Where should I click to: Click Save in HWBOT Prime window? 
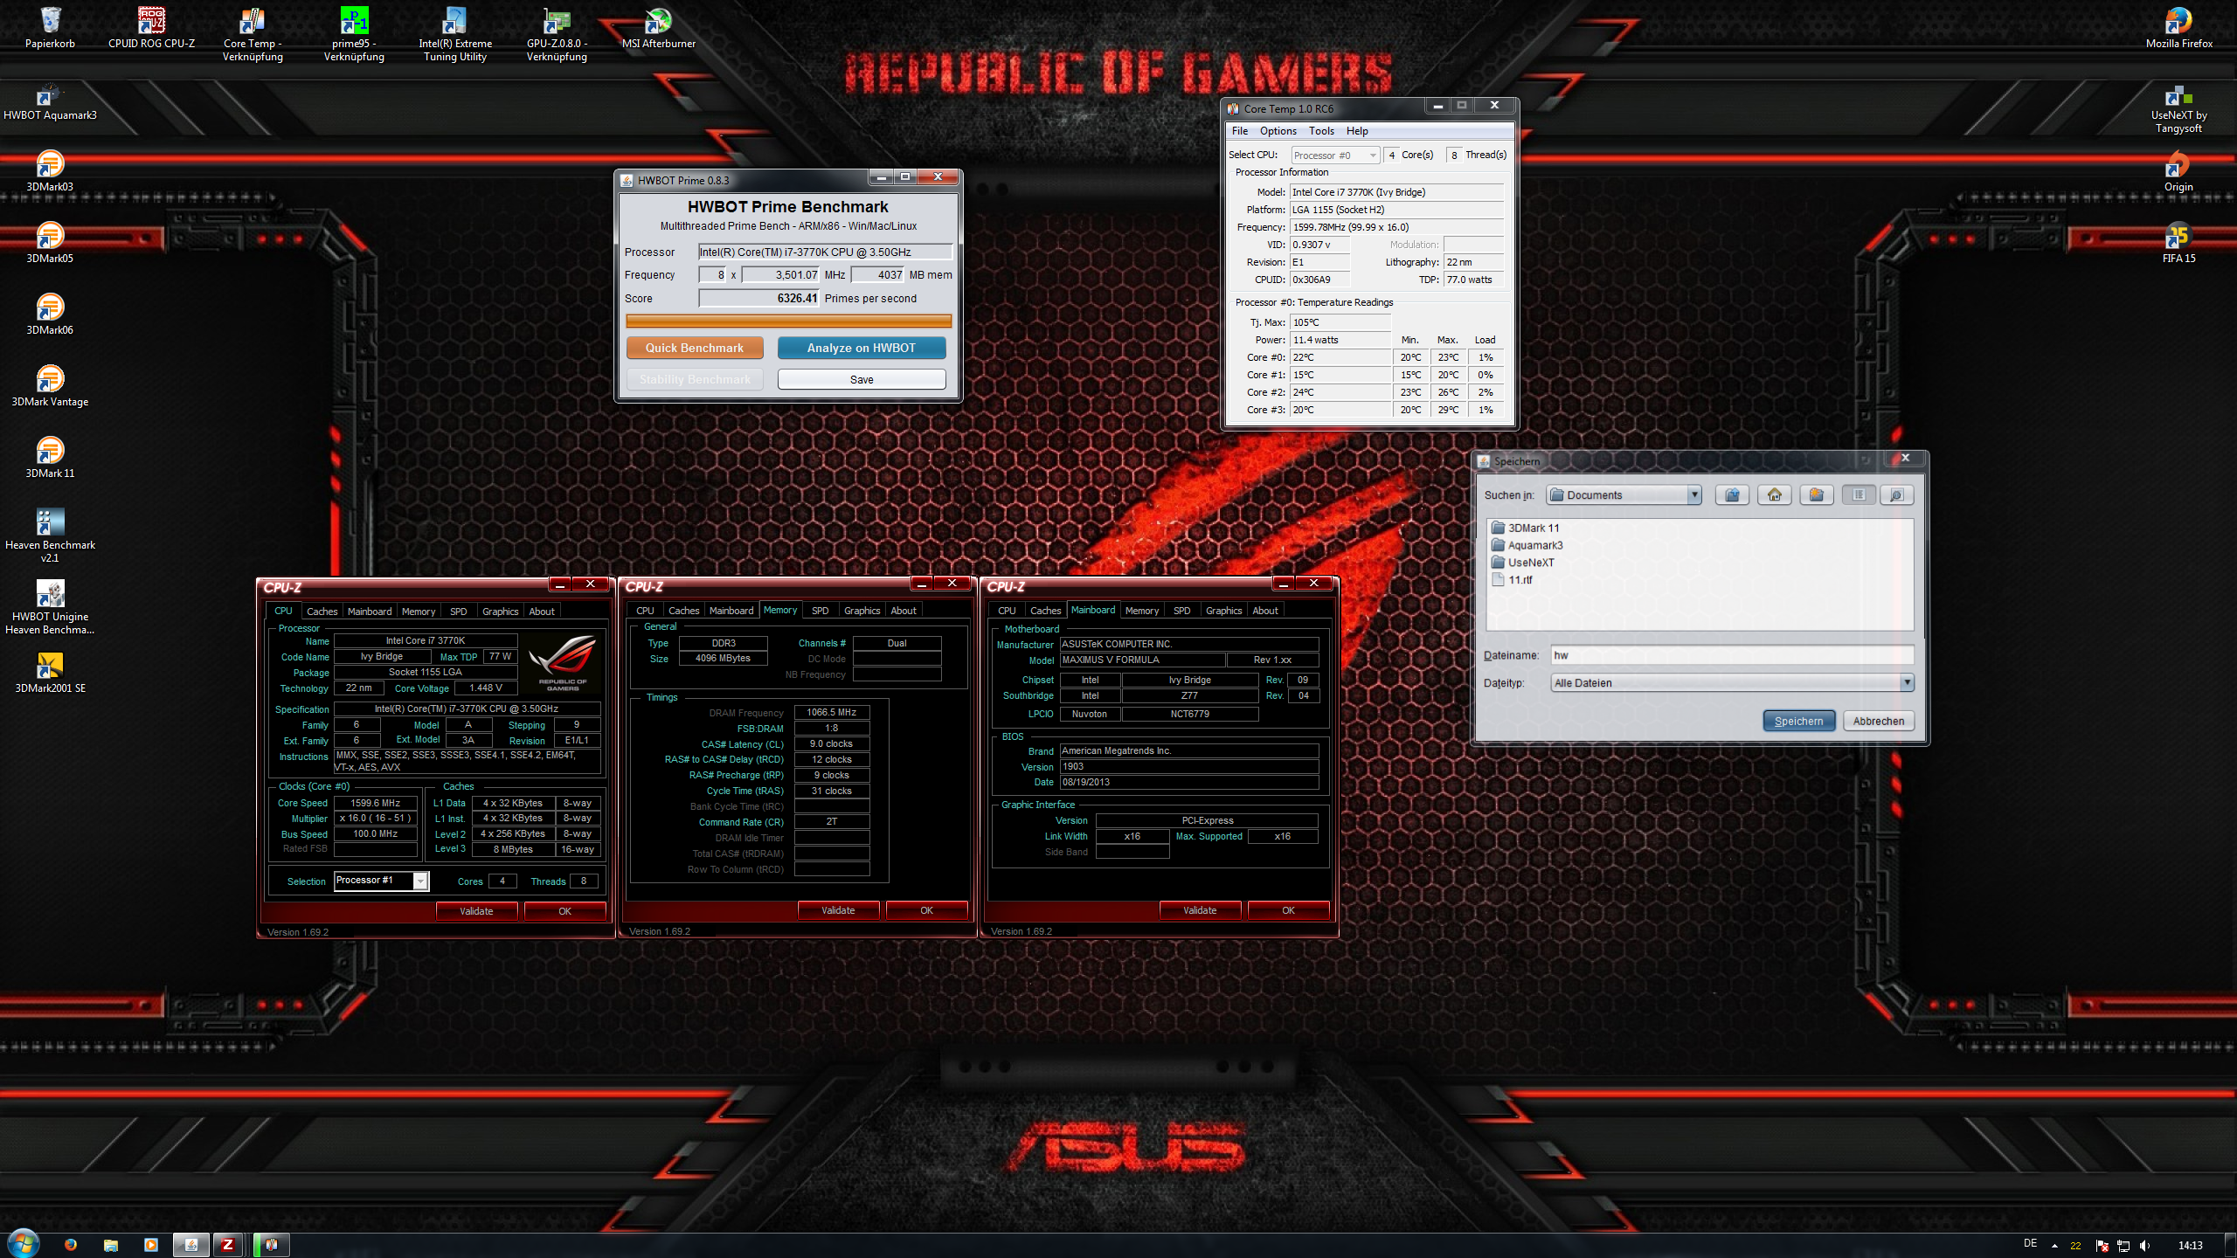point(861,379)
